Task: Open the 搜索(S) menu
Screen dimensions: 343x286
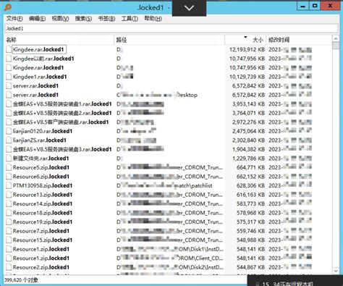Action: [83, 19]
